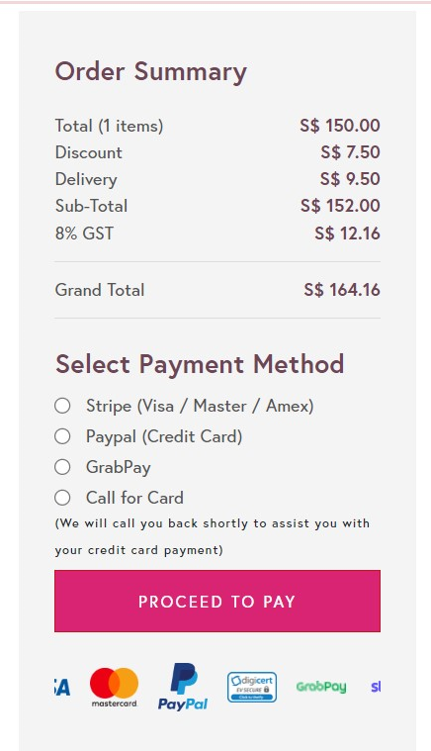The image size is (431, 751).
Task: Choose the GrabPay radio button
Action: click(62, 467)
